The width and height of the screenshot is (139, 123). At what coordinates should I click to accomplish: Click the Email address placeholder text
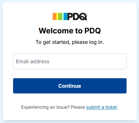(33, 61)
